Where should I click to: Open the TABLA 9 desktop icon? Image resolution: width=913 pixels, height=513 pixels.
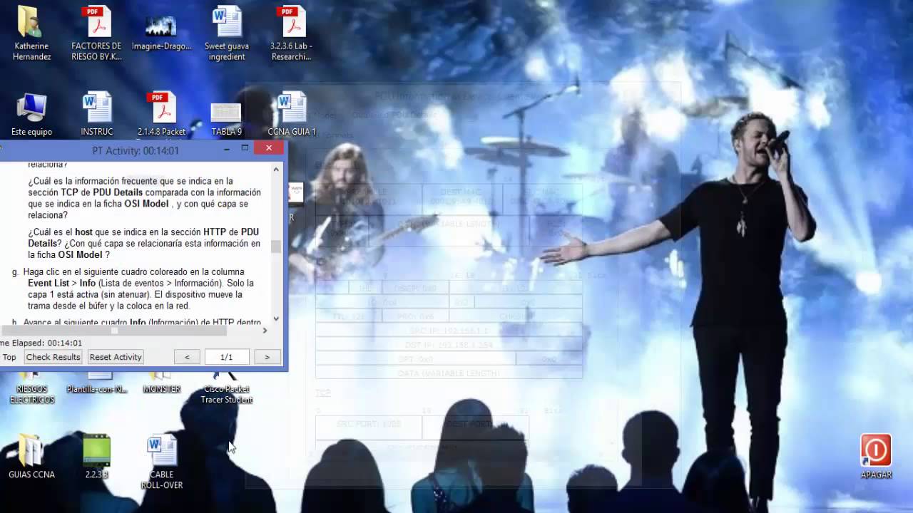tap(226, 118)
